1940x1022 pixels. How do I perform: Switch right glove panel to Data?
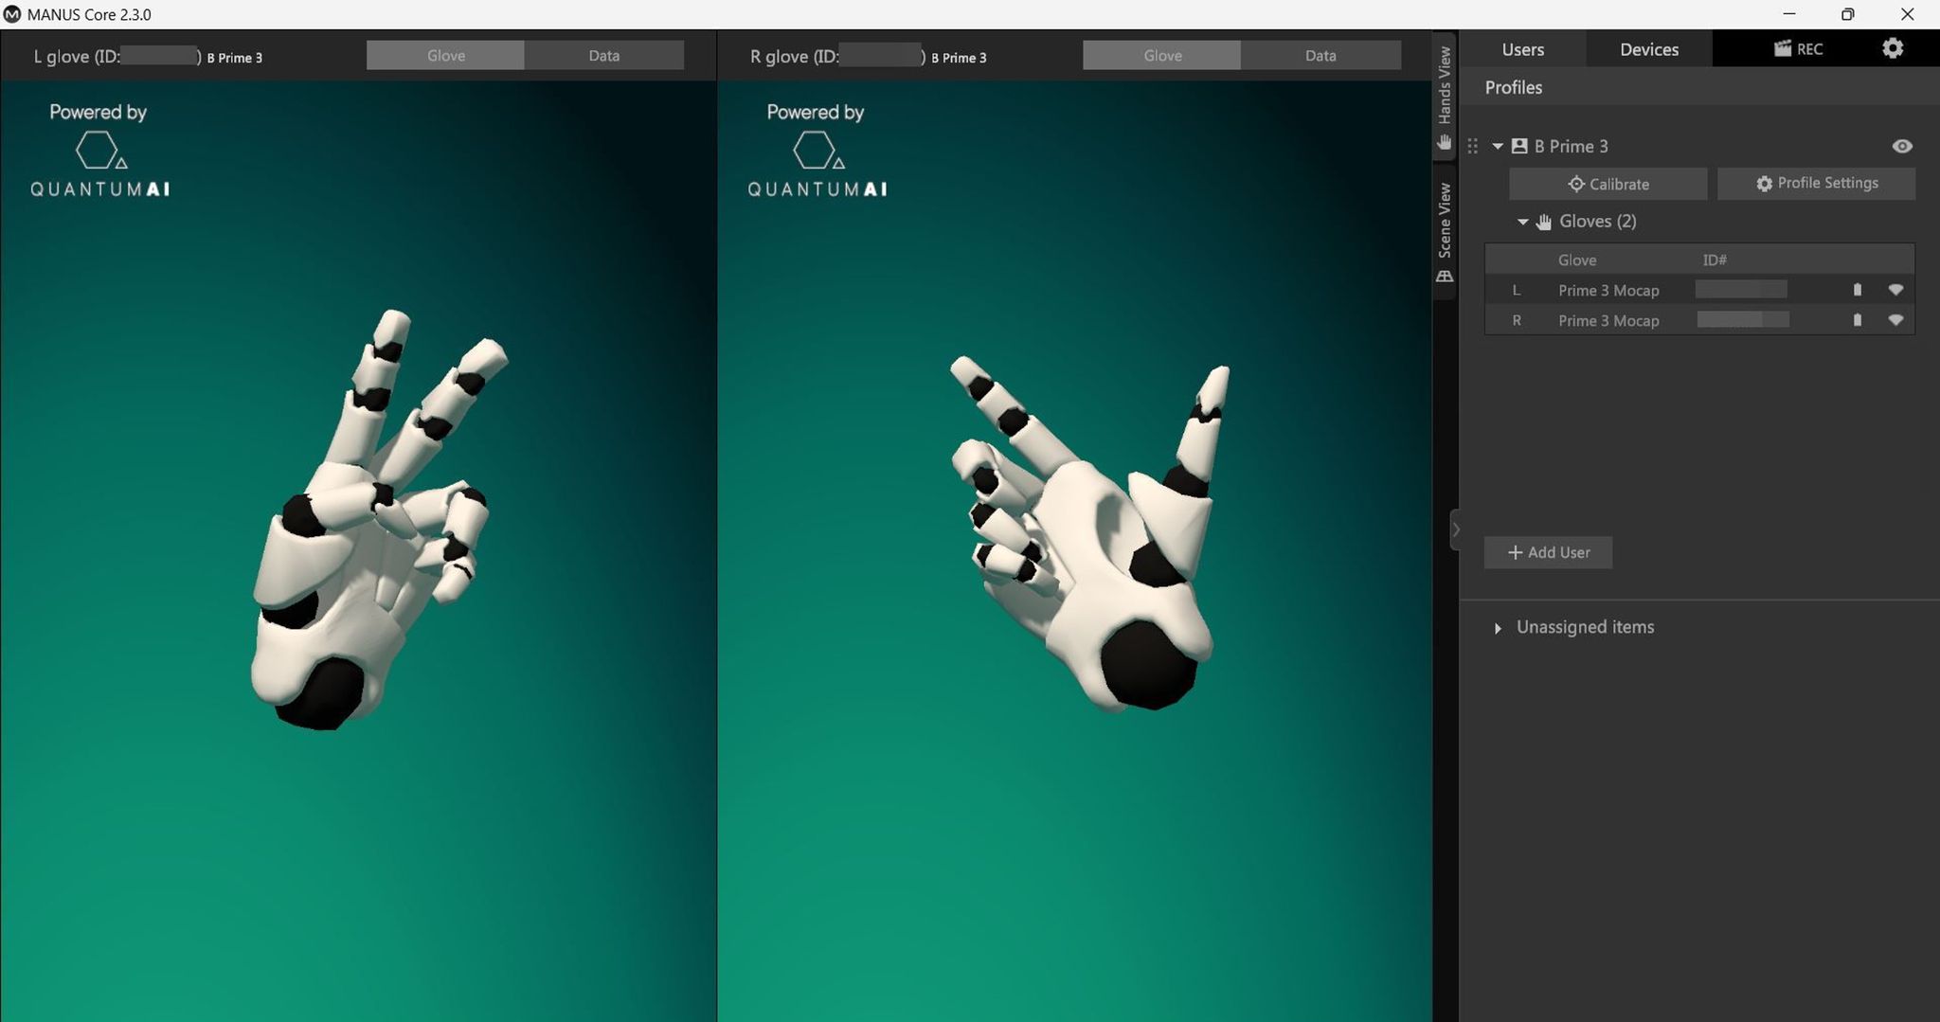pos(1320,56)
